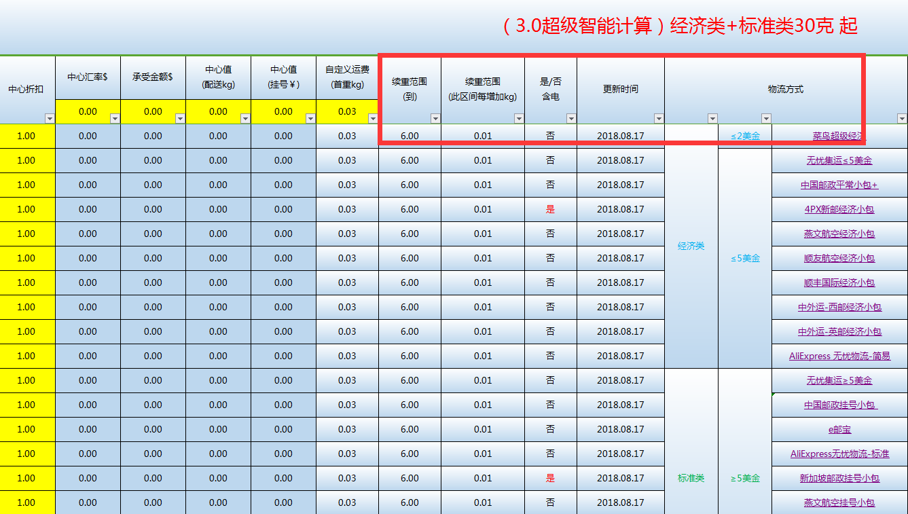Open the 续重范围 (到) filter dropdown
This screenshot has height=514, width=908.
pos(435,119)
